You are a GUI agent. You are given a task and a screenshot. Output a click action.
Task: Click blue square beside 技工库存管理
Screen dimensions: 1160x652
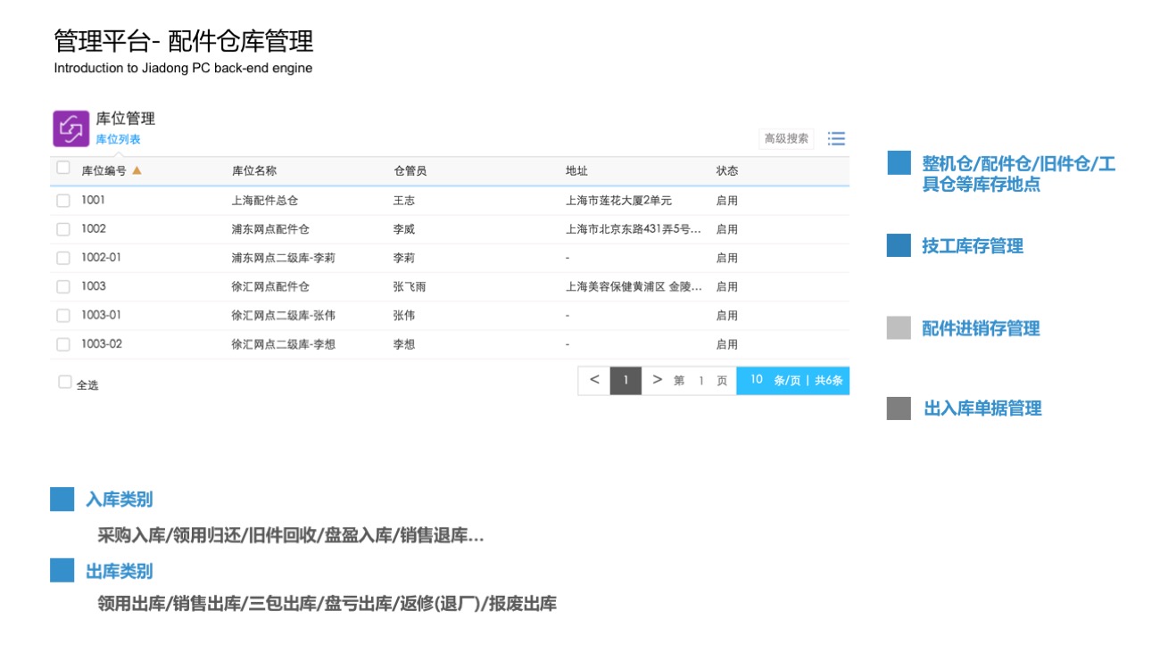(898, 245)
